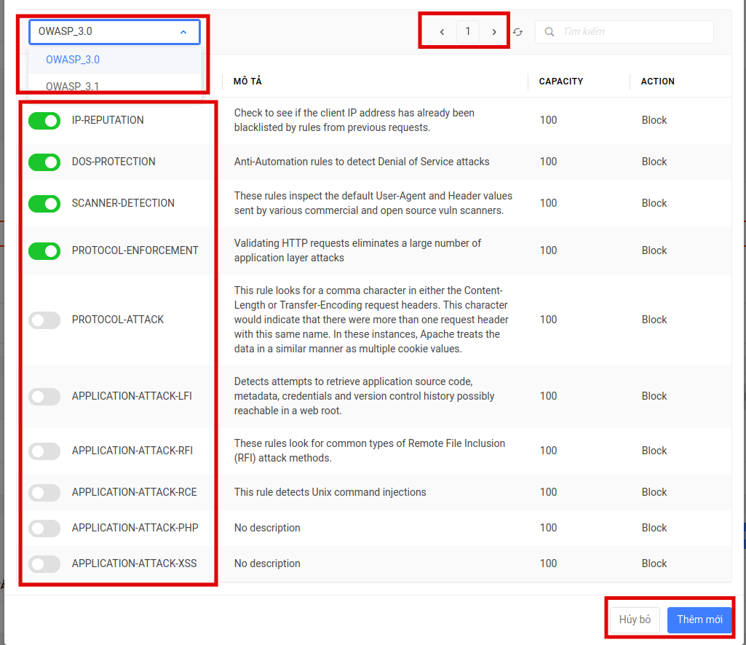The image size is (746, 645).
Task: Collapse the OWASP_3.0 dropdown arrow
Action: point(183,32)
